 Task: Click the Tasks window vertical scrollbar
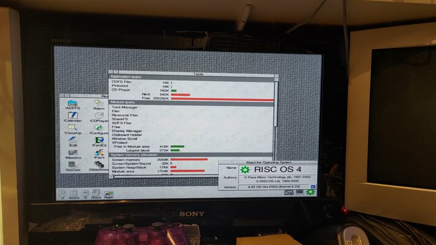point(276,123)
